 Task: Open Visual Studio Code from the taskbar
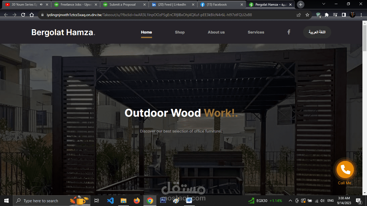(x=110, y=201)
